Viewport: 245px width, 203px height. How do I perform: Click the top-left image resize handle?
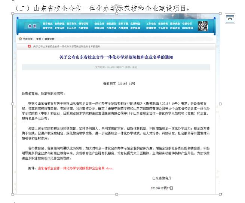pyautogui.click(x=13, y=14)
